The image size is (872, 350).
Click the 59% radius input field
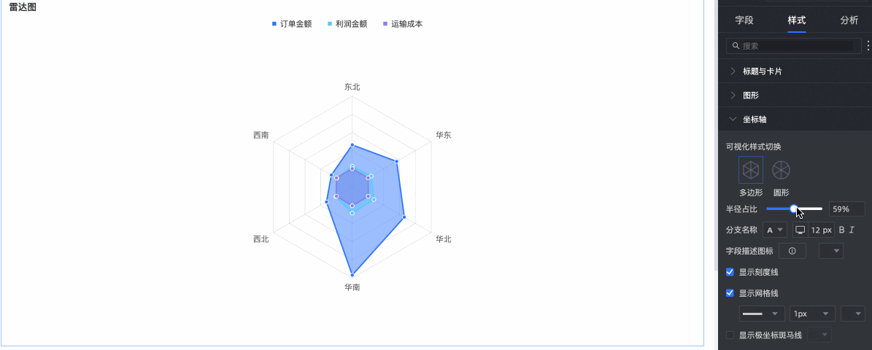coord(847,209)
